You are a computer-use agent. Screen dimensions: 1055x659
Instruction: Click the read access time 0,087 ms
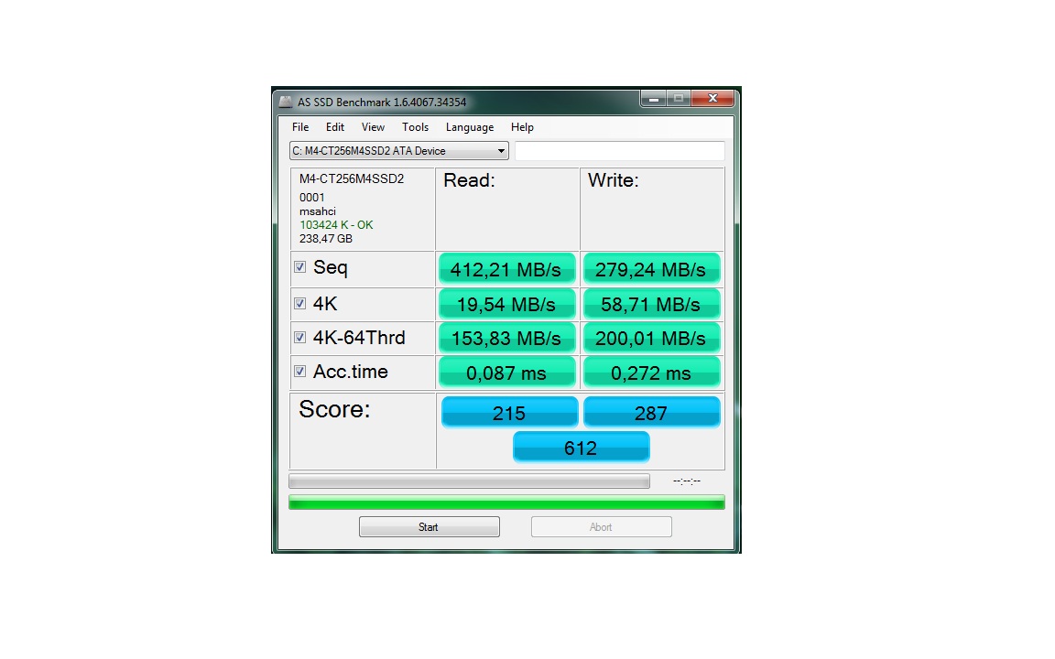click(506, 373)
